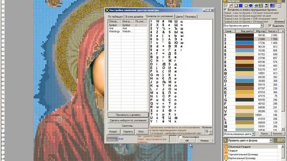Click the Отмена button
287x161 pixels.
pos(204,140)
